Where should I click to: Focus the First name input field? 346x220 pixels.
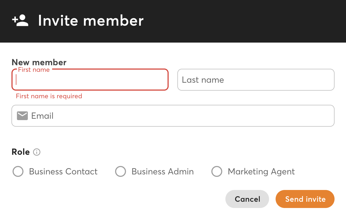coord(90,80)
